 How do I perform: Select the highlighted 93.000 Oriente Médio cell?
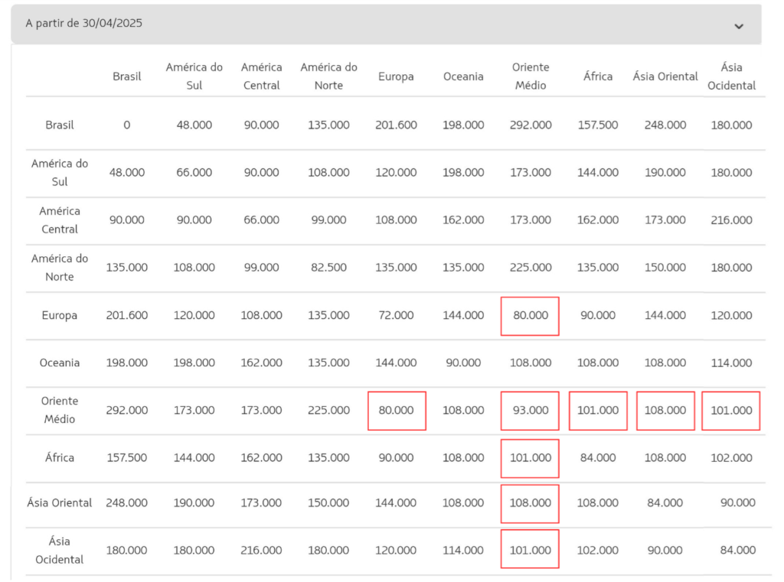[530, 411]
